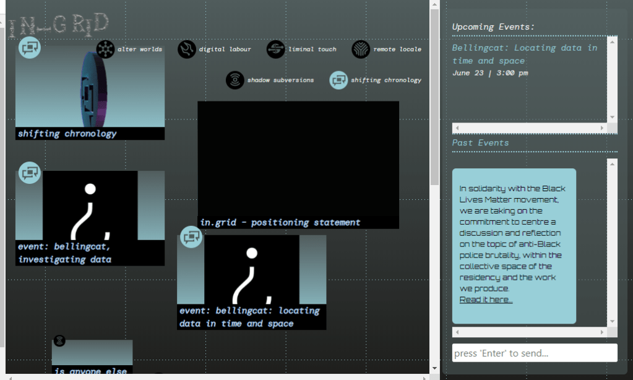Select the remote locale category icon
The height and width of the screenshot is (380, 633).
(361, 49)
